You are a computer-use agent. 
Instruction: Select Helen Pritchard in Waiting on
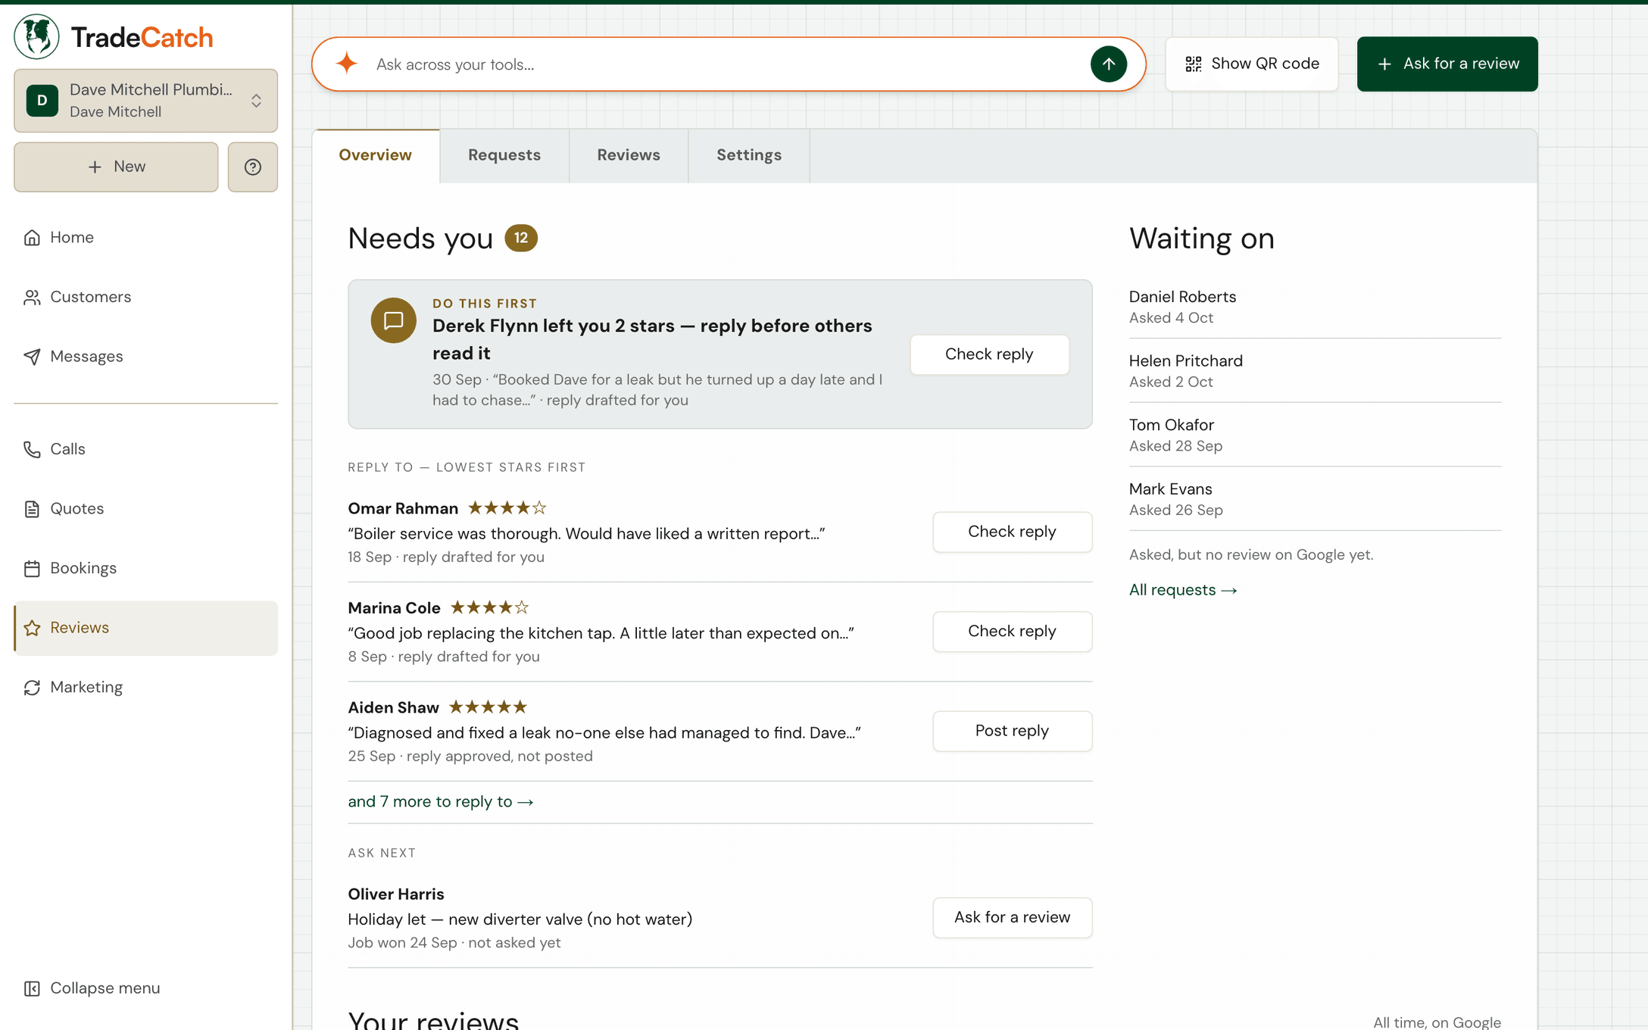pyautogui.click(x=1315, y=371)
